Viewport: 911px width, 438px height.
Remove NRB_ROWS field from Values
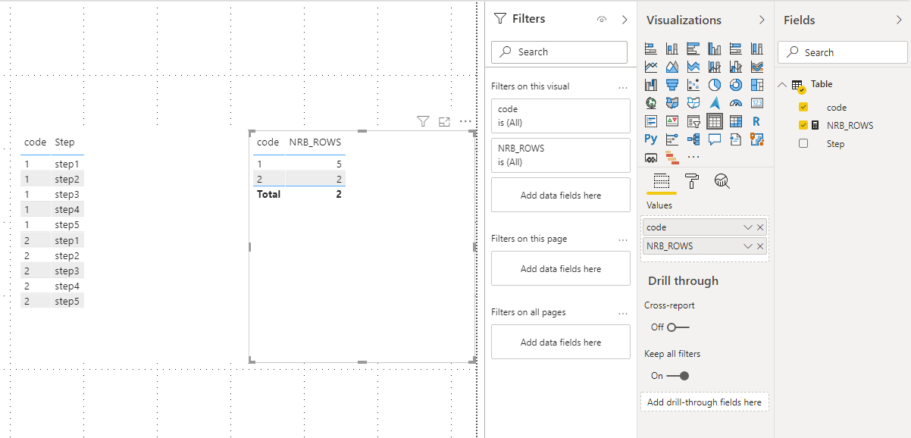click(x=760, y=246)
